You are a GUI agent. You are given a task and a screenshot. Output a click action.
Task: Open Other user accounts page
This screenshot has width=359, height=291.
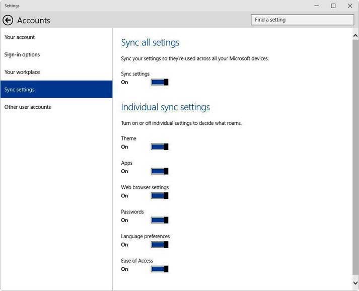tap(28, 107)
